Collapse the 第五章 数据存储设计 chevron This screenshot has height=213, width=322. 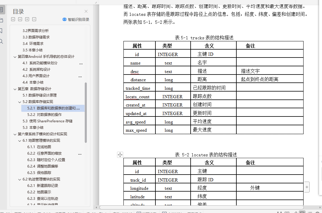point(15,89)
